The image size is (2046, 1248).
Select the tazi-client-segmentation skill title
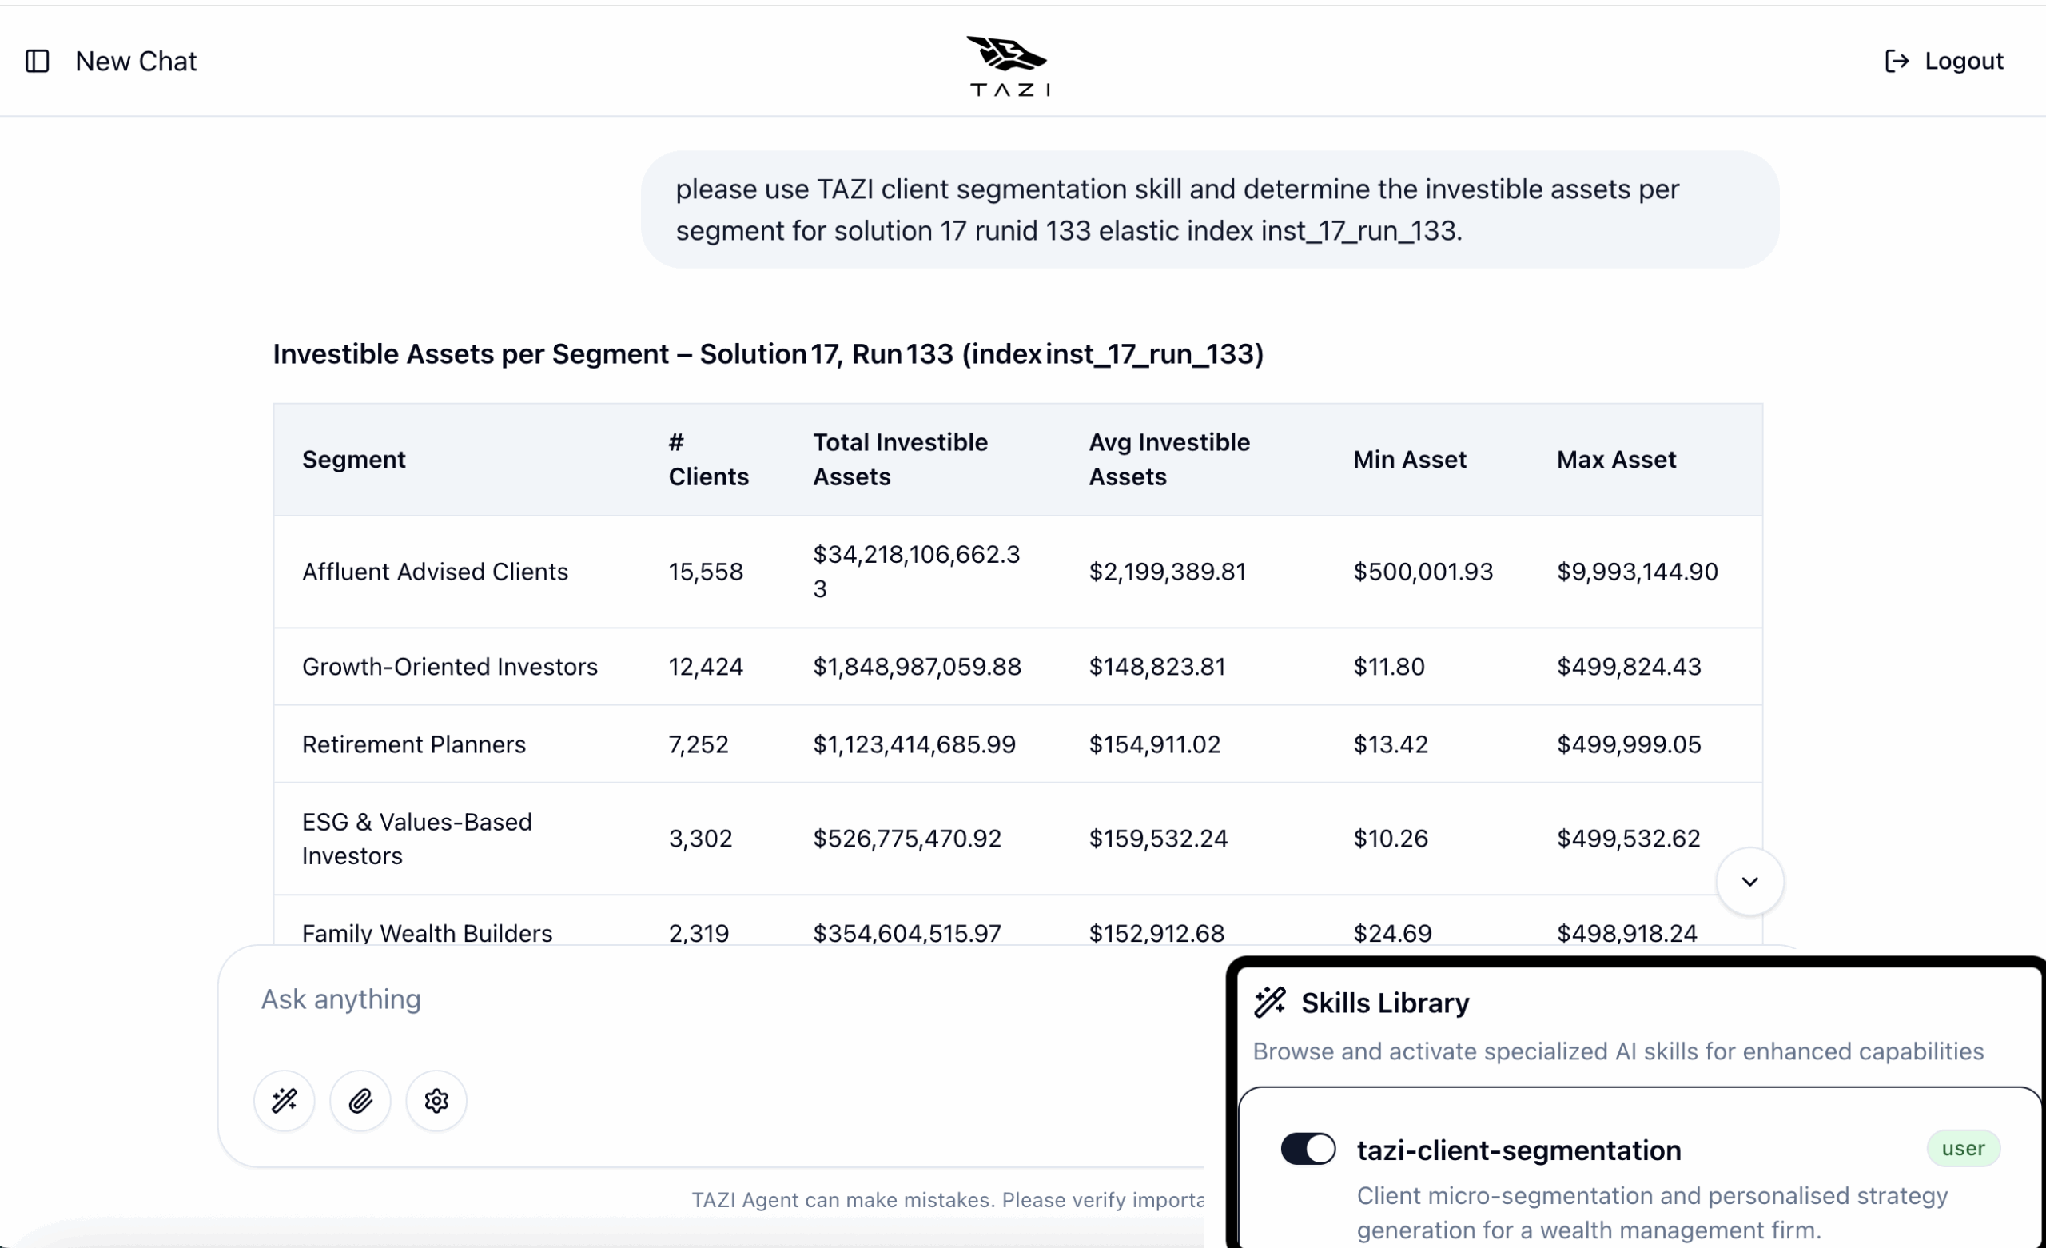pyautogui.click(x=1519, y=1150)
